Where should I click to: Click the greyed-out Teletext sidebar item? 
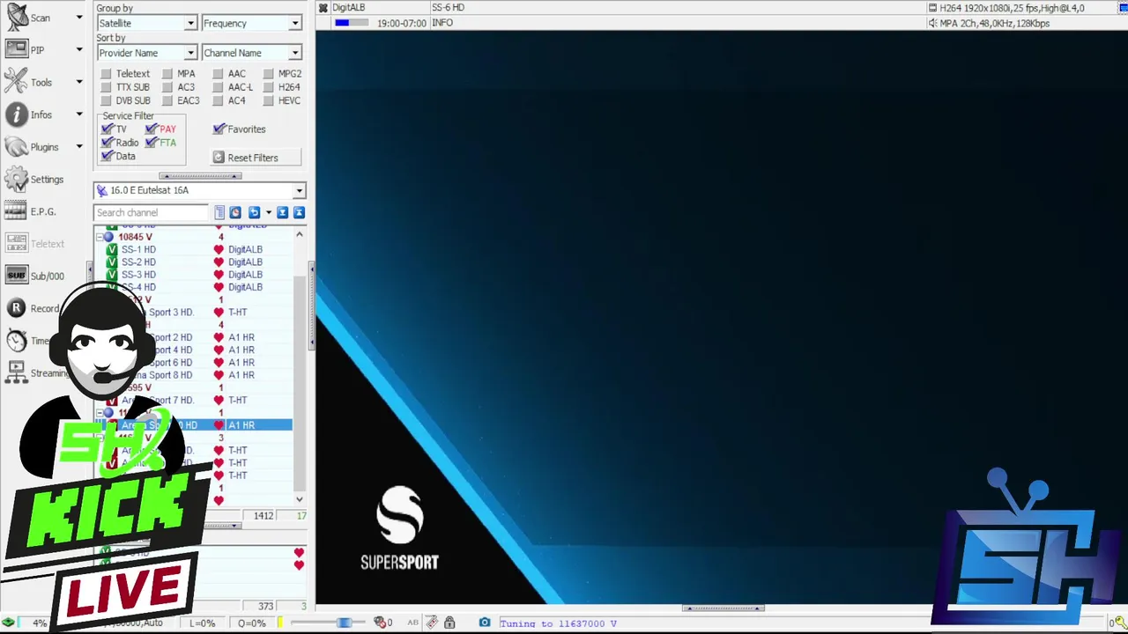point(35,244)
